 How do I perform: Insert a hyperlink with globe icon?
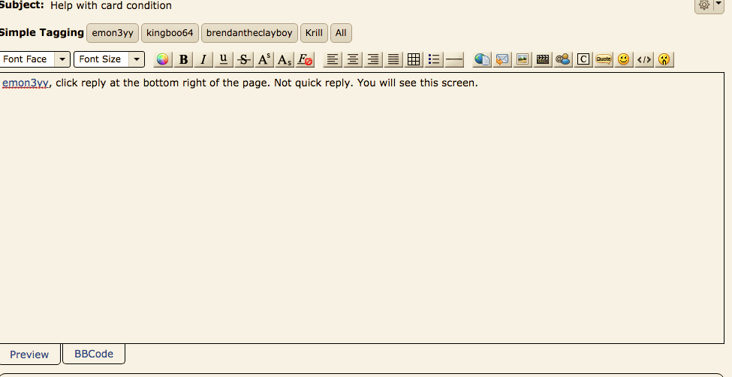click(x=482, y=59)
